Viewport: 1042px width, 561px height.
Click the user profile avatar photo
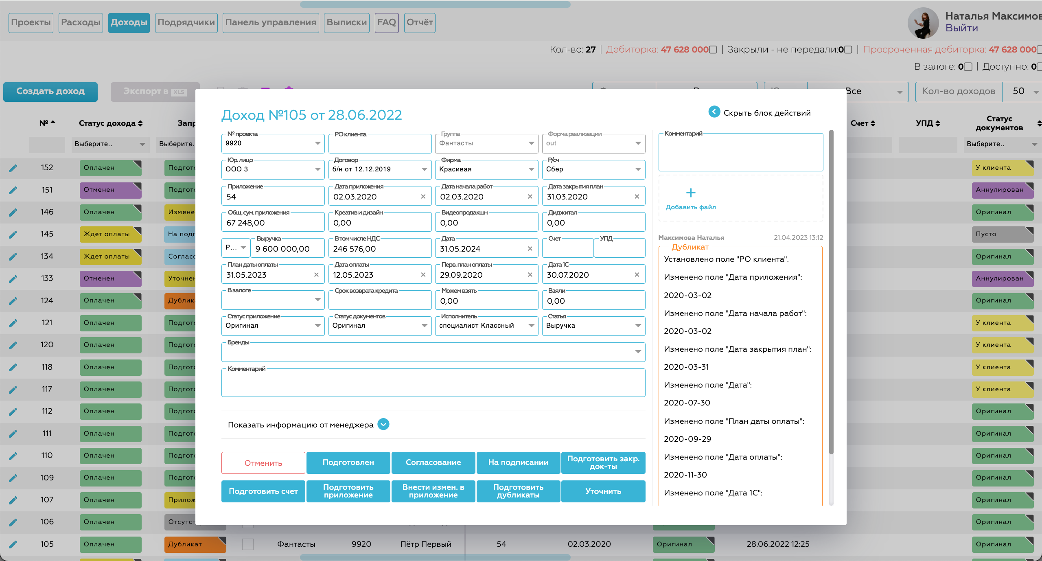click(x=923, y=23)
